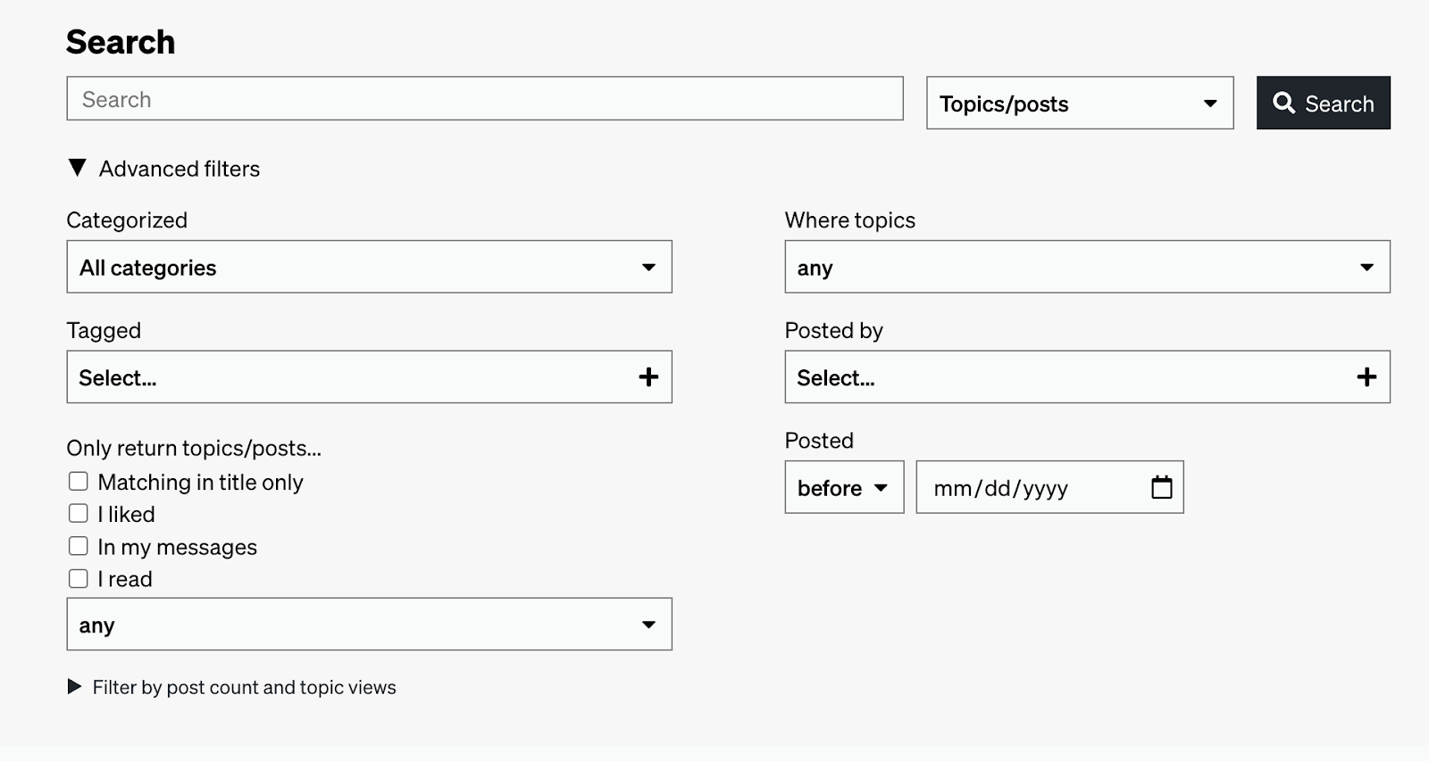The height and width of the screenshot is (761, 1429).
Task: Expand Filter by post count and topic views
Action: [x=75, y=687]
